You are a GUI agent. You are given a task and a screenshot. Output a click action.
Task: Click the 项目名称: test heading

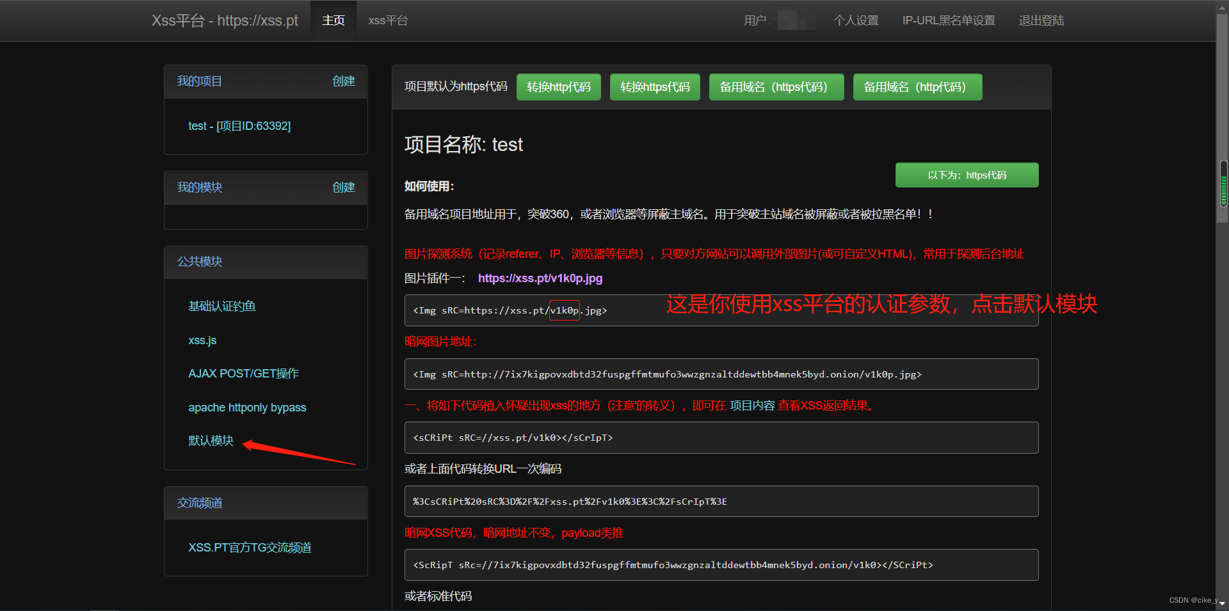tap(463, 145)
